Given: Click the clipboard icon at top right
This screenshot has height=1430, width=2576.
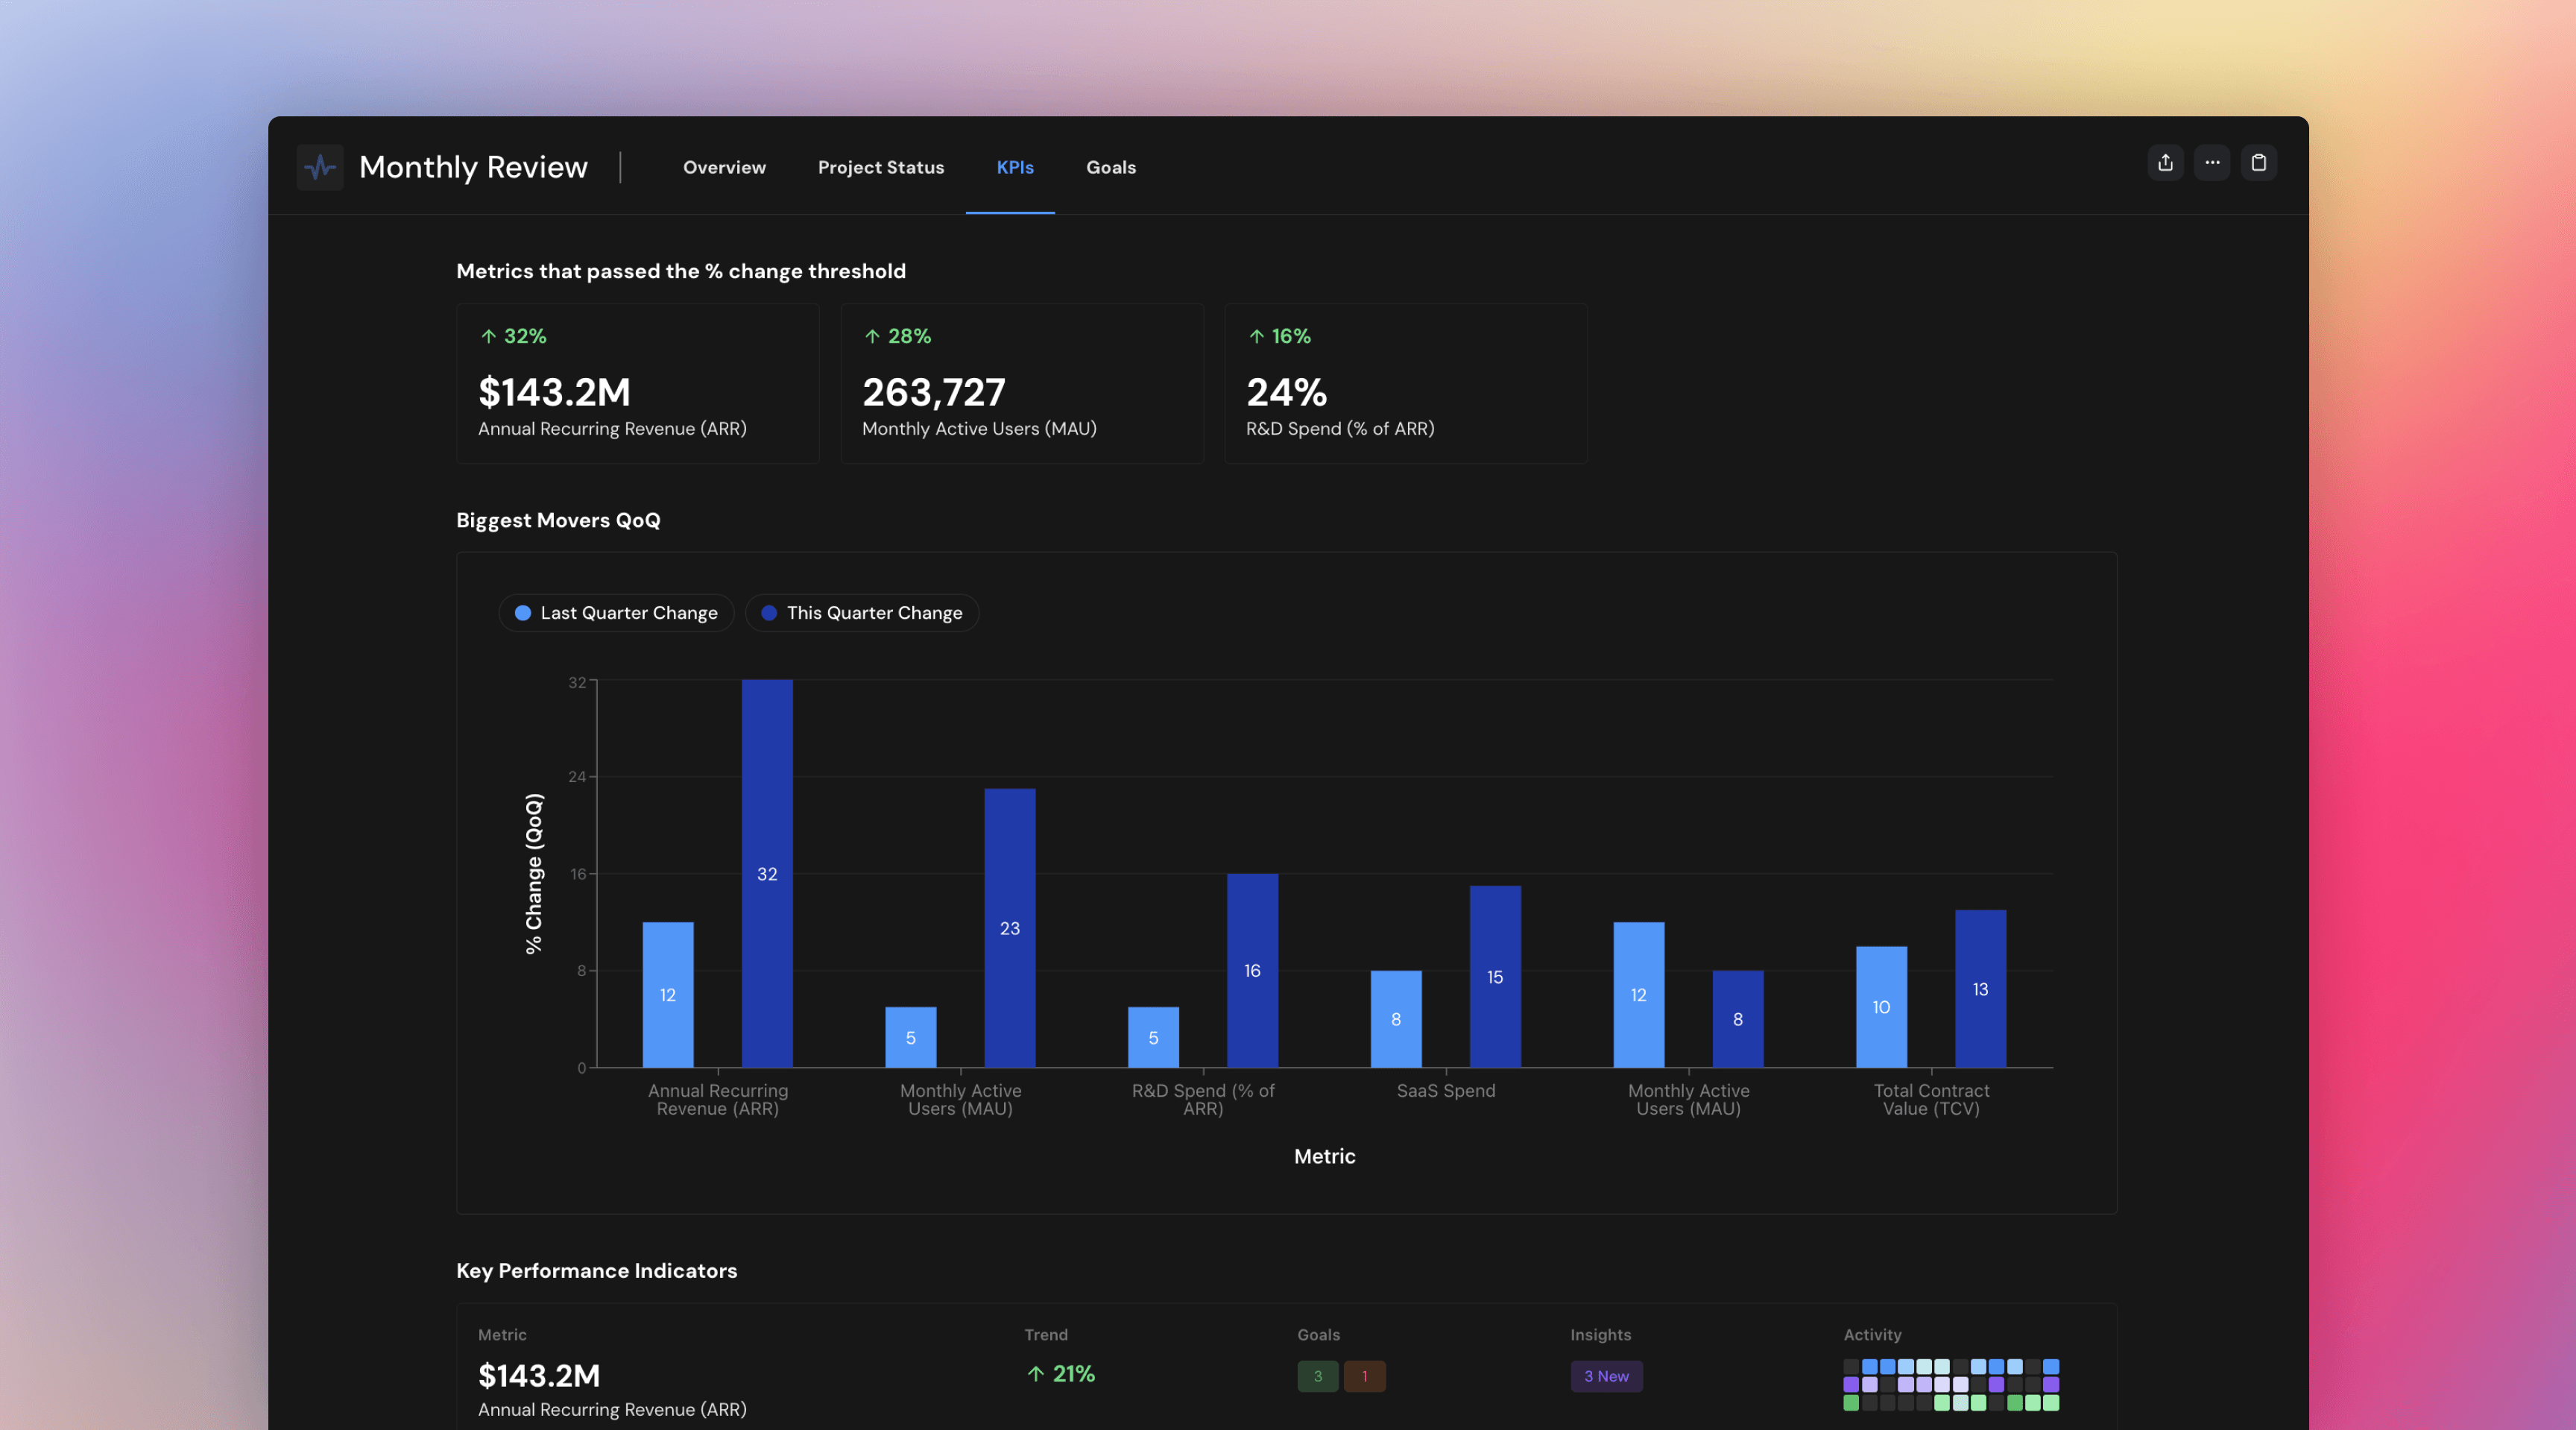Looking at the screenshot, I should (x=2258, y=163).
